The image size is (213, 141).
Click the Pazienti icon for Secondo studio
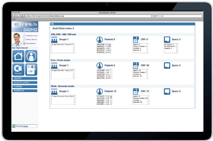(99, 91)
